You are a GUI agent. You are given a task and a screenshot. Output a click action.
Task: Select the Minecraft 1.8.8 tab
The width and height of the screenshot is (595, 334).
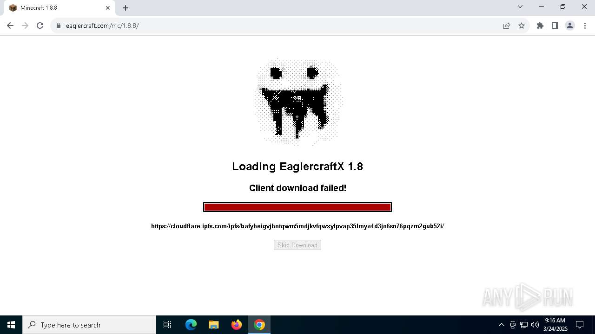tap(59, 8)
